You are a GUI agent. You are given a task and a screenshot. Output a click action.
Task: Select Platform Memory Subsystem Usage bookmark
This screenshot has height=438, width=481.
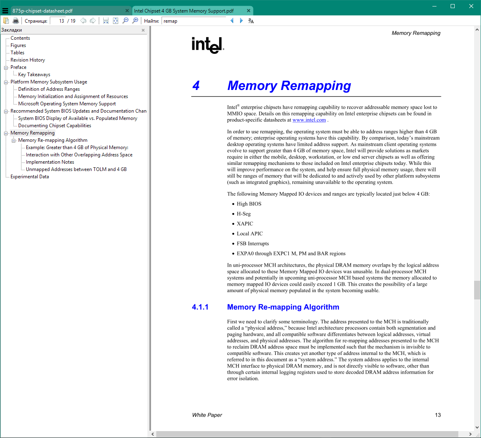click(49, 82)
